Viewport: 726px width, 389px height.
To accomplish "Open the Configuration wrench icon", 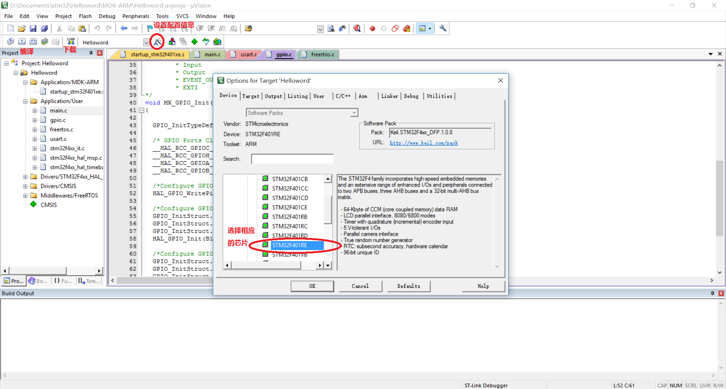I will pyautogui.click(x=443, y=28).
